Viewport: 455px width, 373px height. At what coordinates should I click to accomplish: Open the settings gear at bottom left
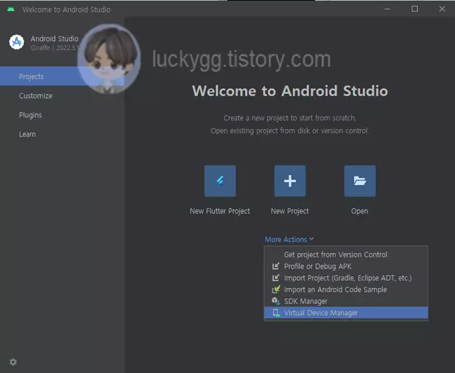pyautogui.click(x=13, y=362)
